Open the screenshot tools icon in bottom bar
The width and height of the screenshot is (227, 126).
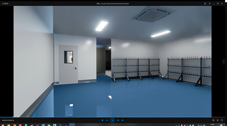coord(214,120)
